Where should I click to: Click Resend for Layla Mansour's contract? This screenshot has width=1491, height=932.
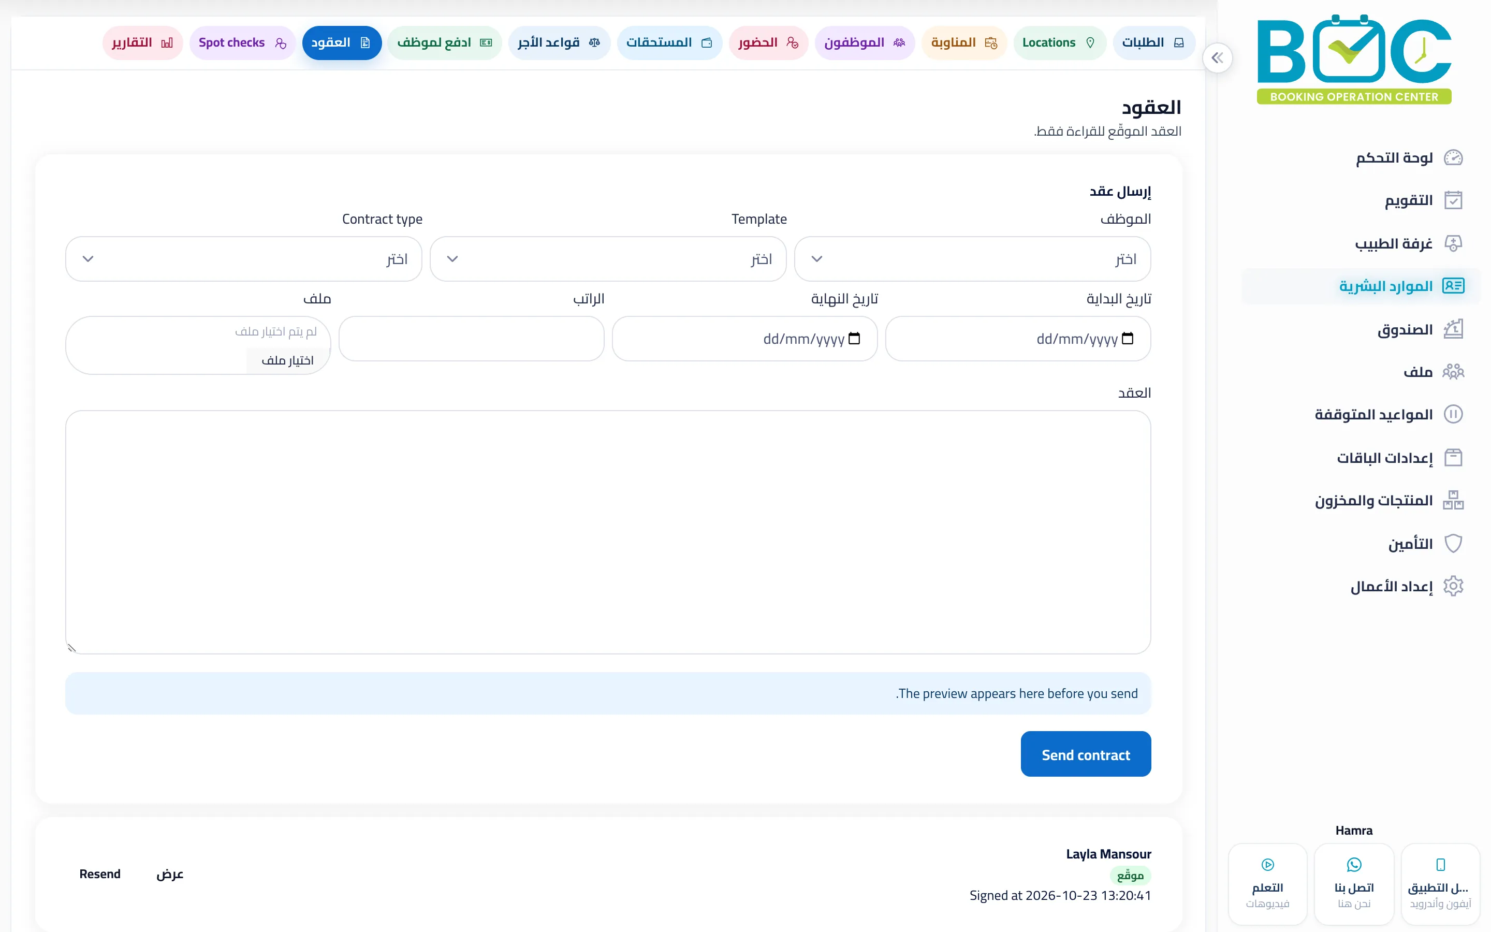pyautogui.click(x=100, y=874)
